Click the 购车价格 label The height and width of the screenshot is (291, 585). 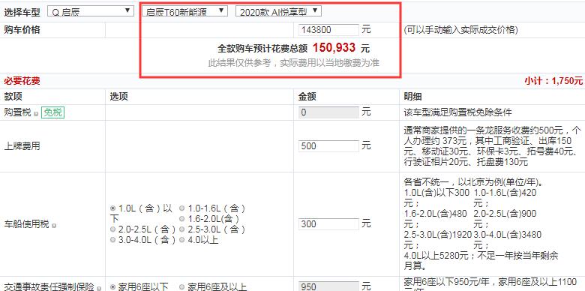point(22,30)
